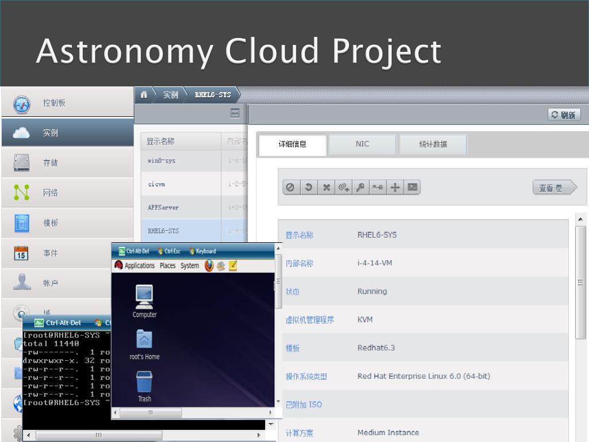Click the RHEL6-SYS breadcrumb

(213, 95)
